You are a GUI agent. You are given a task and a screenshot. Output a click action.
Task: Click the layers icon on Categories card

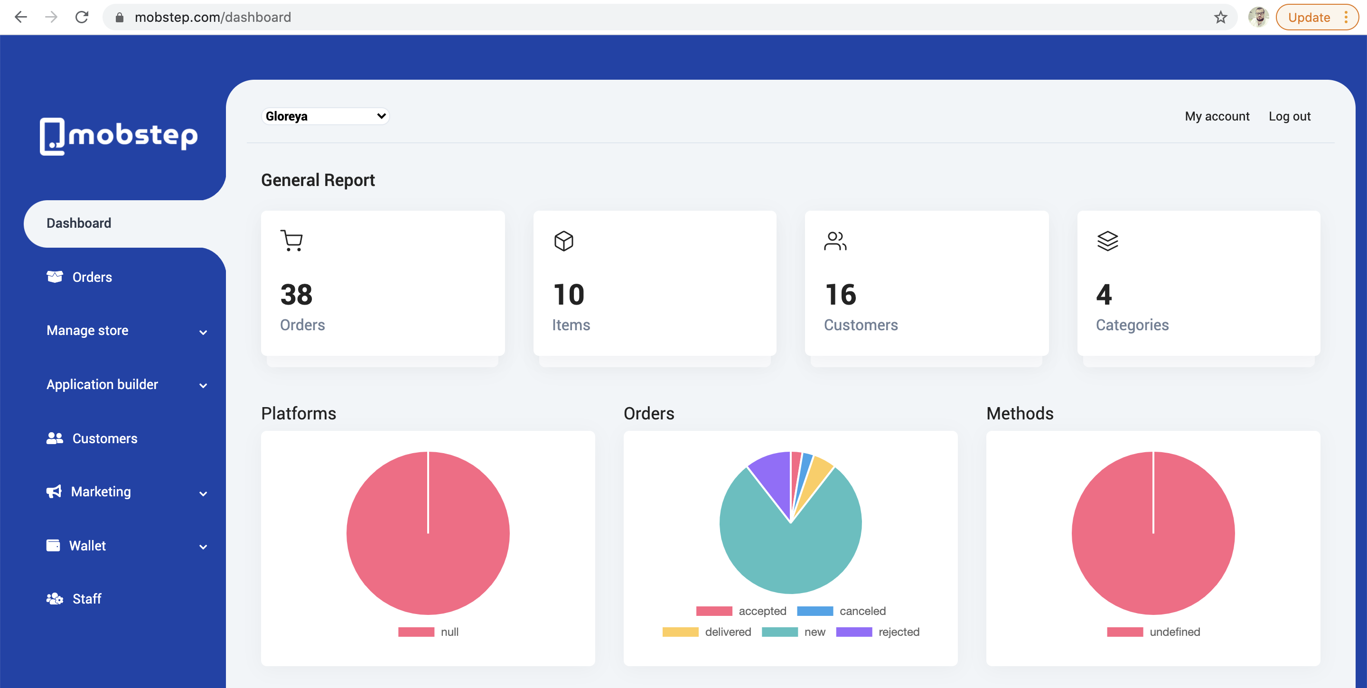[1107, 241]
